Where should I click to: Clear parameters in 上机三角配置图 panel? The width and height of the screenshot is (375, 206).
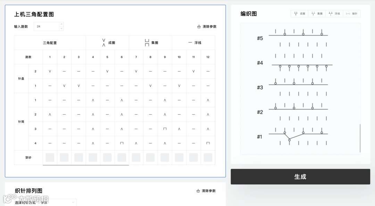(x=207, y=26)
